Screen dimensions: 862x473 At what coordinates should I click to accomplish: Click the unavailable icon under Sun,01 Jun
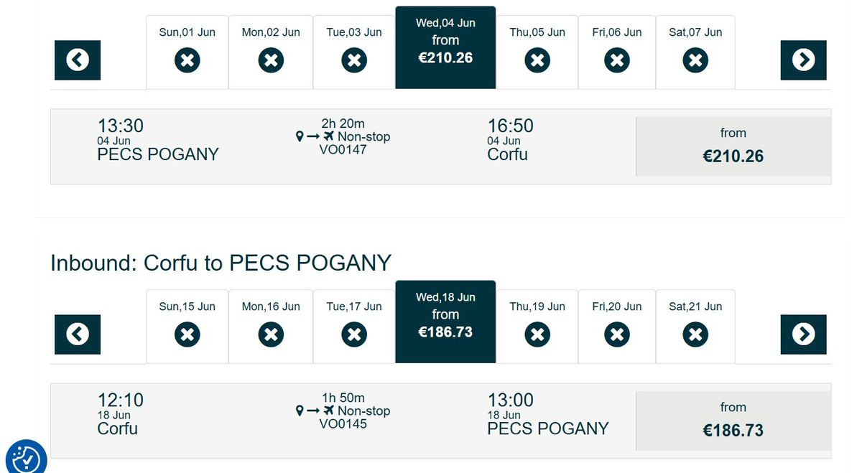187,60
